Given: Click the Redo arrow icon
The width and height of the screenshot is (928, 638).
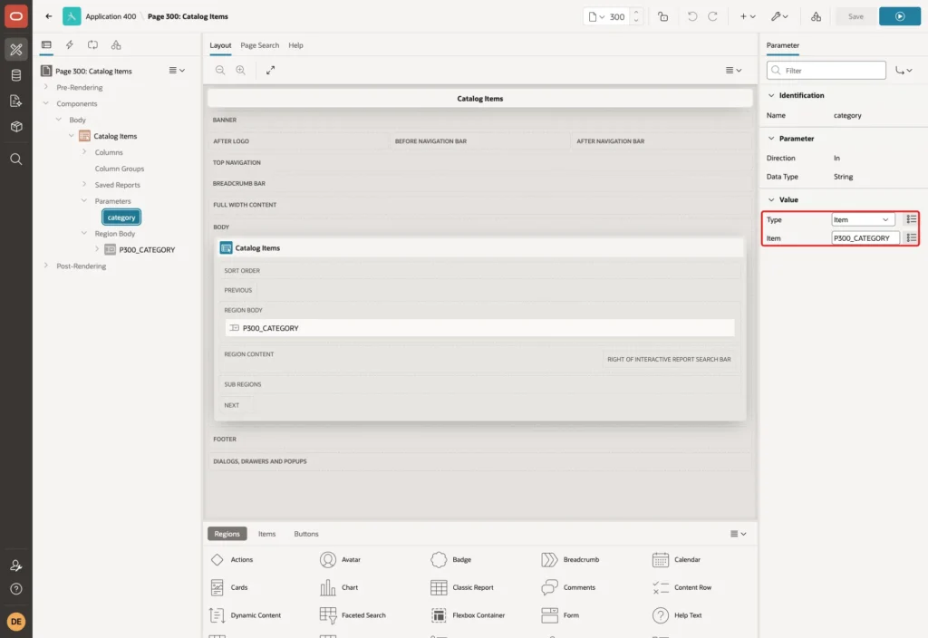Looking at the screenshot, I should click(x=712, y=16).
